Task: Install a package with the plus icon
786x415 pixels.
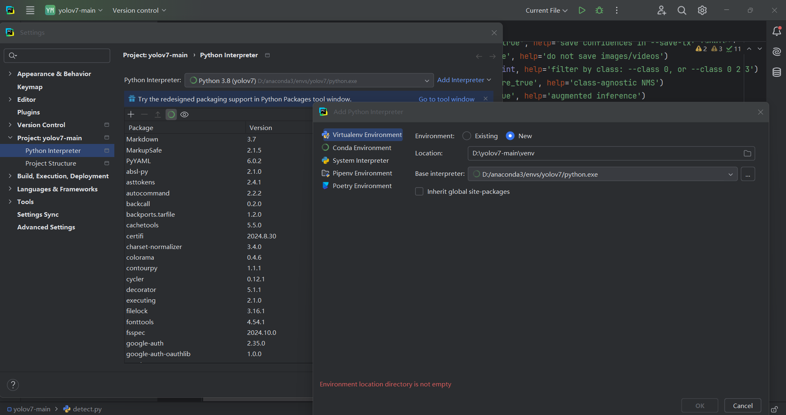Action: [131, 114]
